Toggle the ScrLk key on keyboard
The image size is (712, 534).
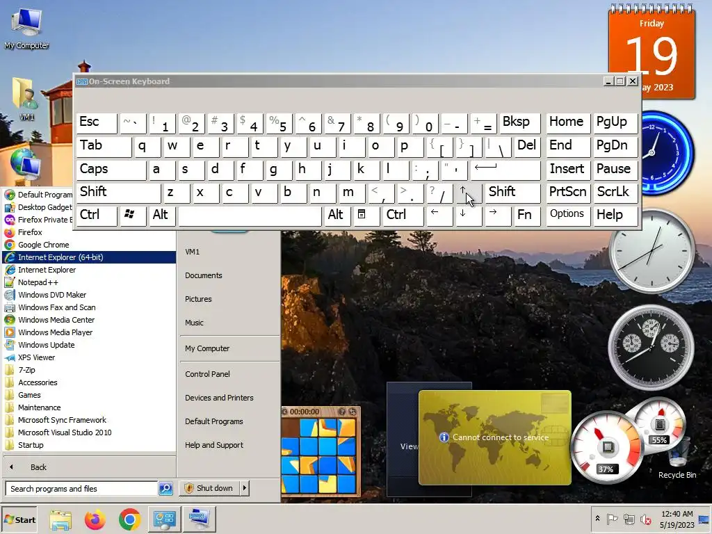click(616, 193)
